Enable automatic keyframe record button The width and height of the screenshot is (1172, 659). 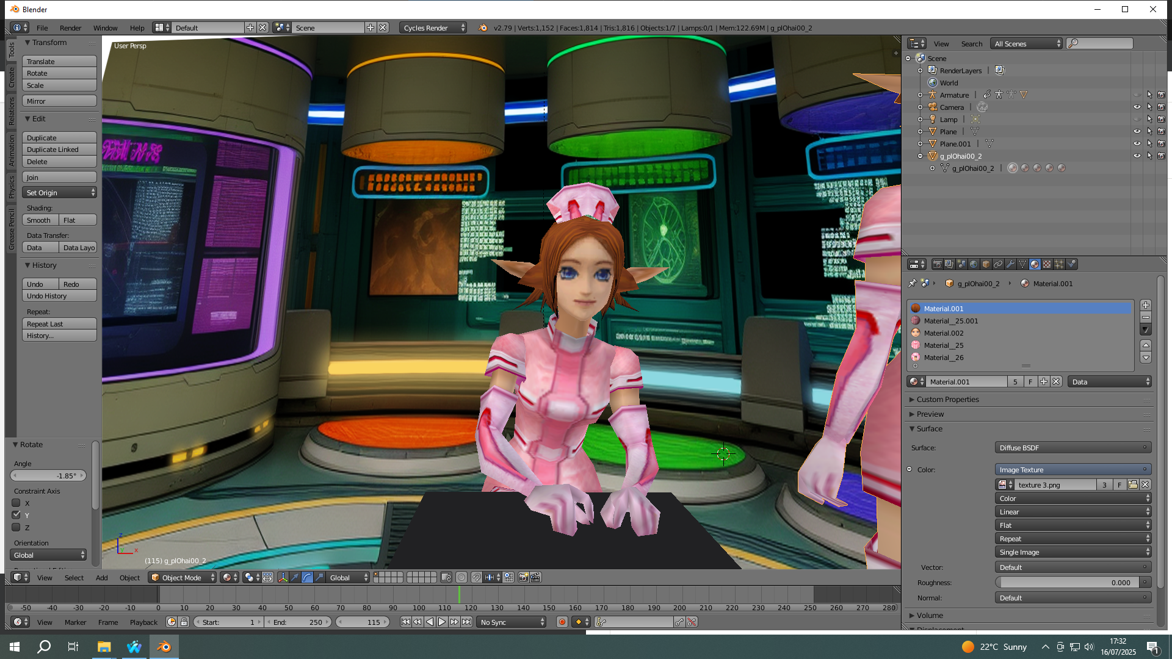562,622
